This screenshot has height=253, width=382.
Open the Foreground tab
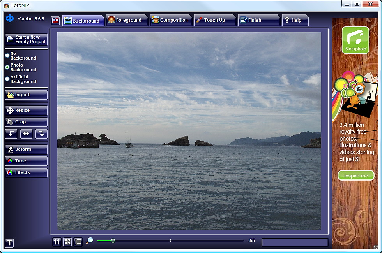pyautogui.click(x=127, y=20)
